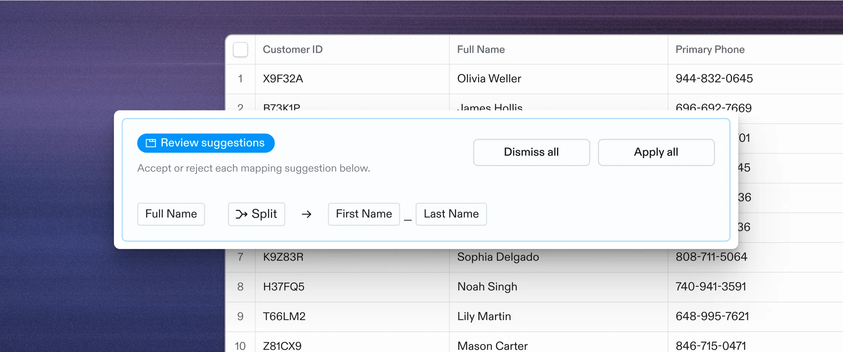Select the First Name target chip
Viewport: 843px width, 352px height.
pos(364,214)
